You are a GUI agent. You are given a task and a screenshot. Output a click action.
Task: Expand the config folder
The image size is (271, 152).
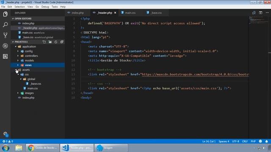pyautogui.click(x=18, y=51)
